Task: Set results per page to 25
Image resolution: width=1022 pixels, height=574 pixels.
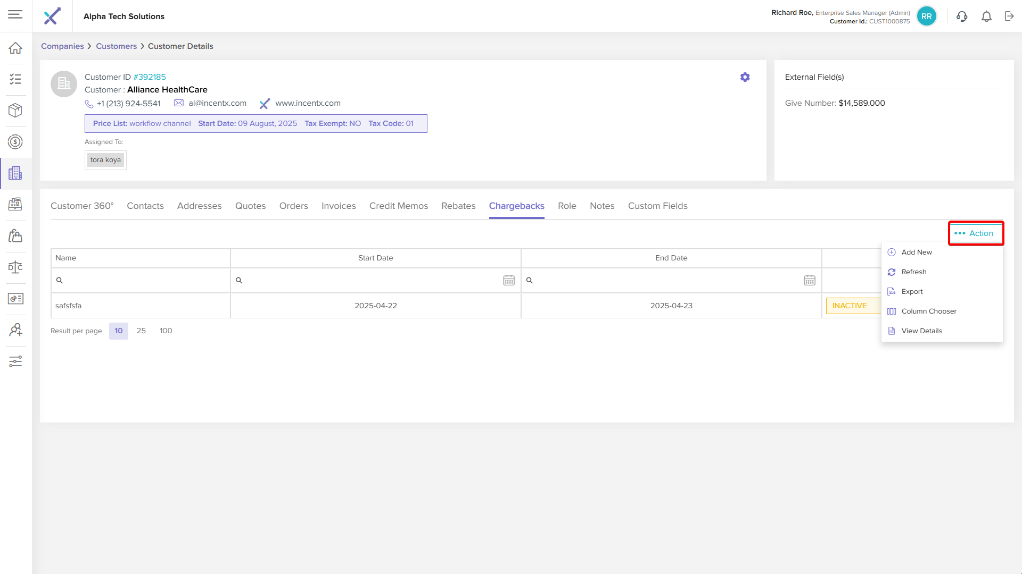Action: click(141, 331)
